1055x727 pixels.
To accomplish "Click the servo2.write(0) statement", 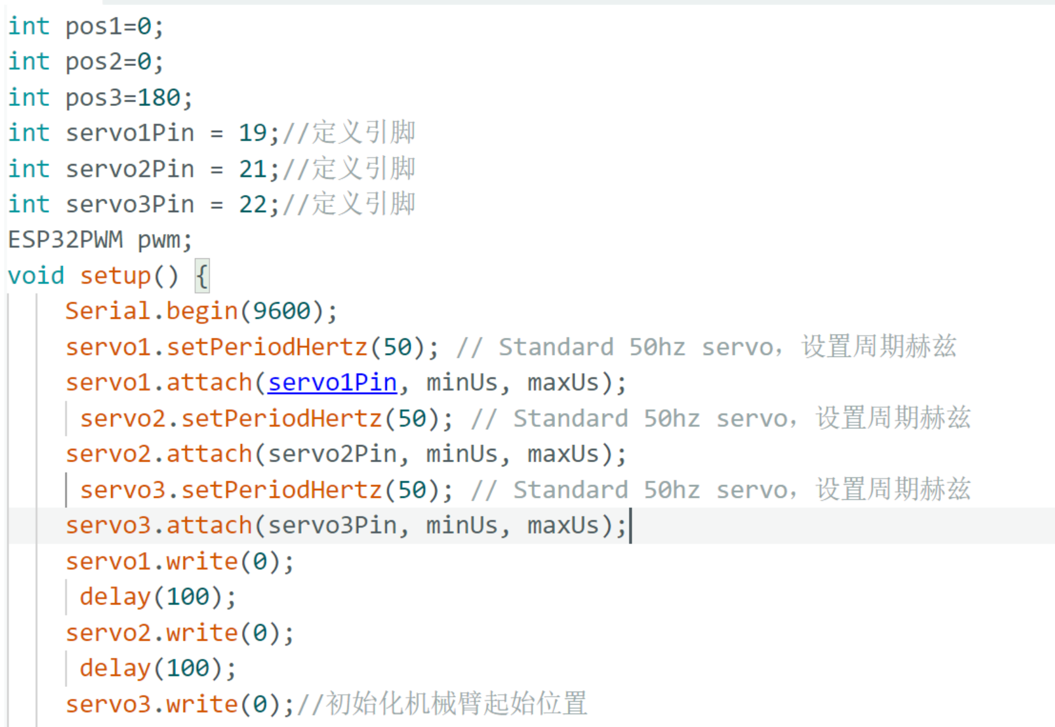I will pyautogui.click(x=180, y=634).
